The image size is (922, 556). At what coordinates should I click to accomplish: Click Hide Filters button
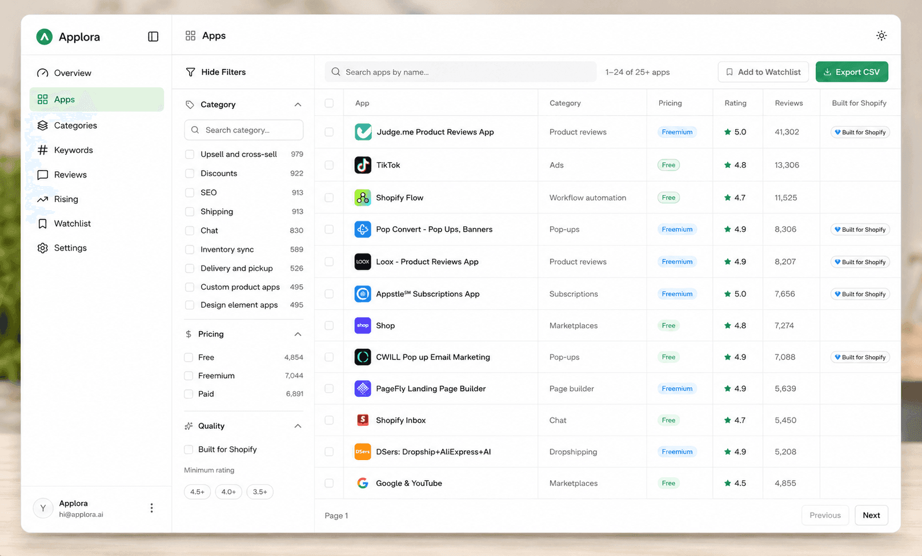coord(216,72)
